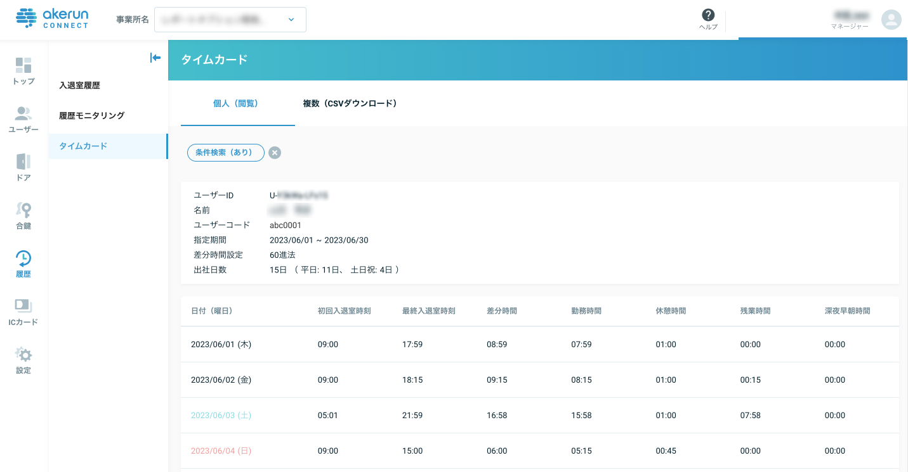Click the ヘルプ question mark icon
The width and height of the screenshot is (908, 472).
coord(708,15)
